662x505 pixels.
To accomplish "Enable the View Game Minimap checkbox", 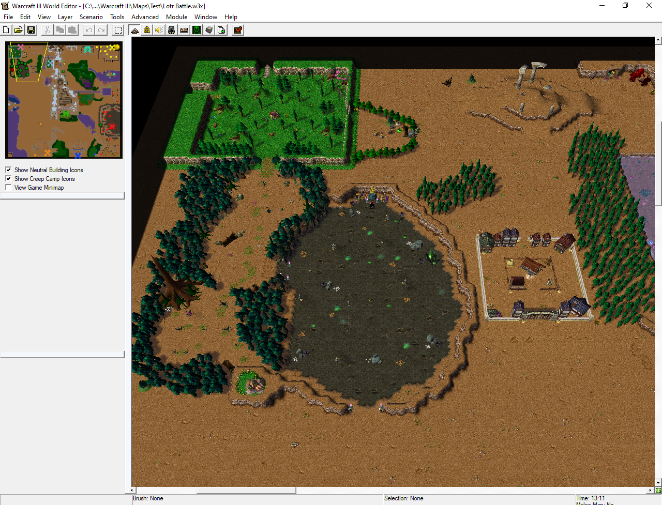I will pyautogui.click(x=8, y=187).
